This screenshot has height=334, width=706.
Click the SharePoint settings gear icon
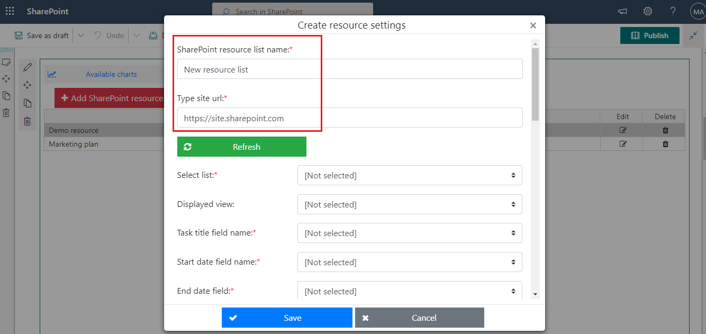[x=647, y=11]
